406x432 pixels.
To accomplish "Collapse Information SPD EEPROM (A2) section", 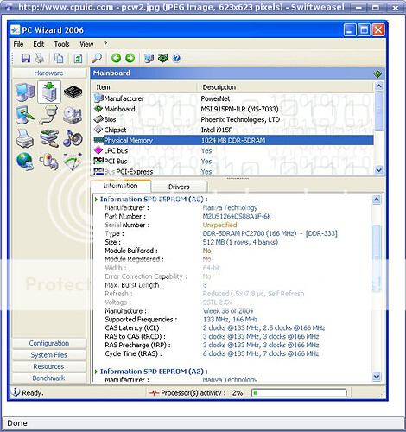I will point(96,372).
